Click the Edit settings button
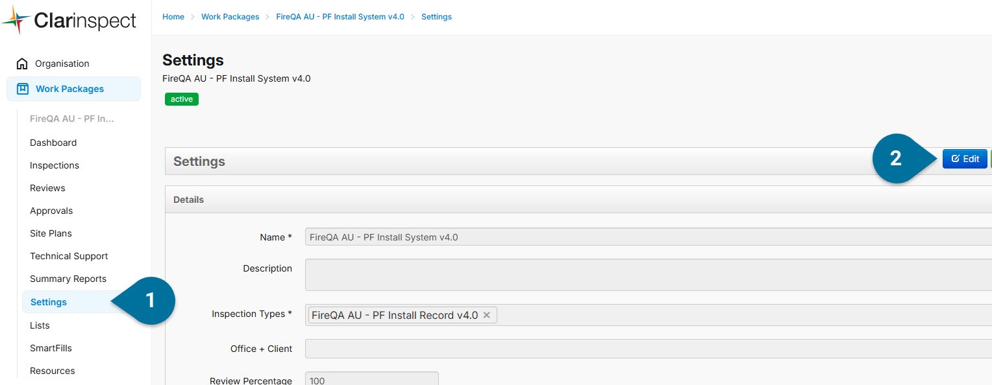Viewport: 992px width, 385px height. point(965,159)
